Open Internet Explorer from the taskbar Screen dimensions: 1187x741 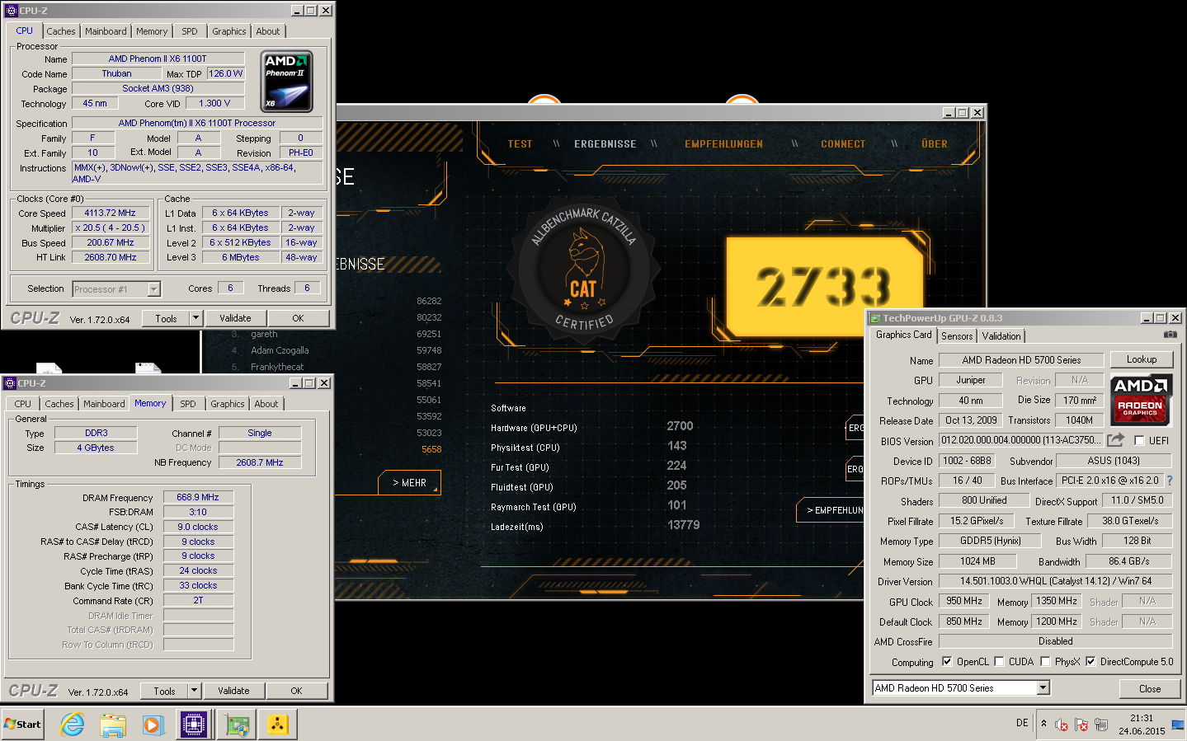click(x=73, y=725)
